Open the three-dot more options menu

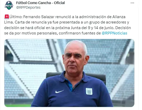click(x=132, y=3)
